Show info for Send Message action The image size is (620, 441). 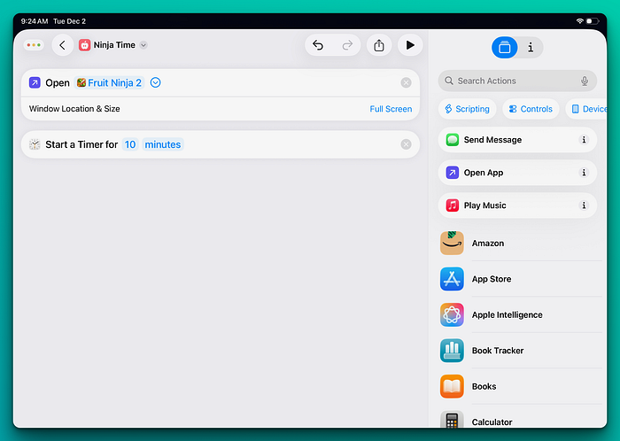pyautogui.click(x=584, y=140)
